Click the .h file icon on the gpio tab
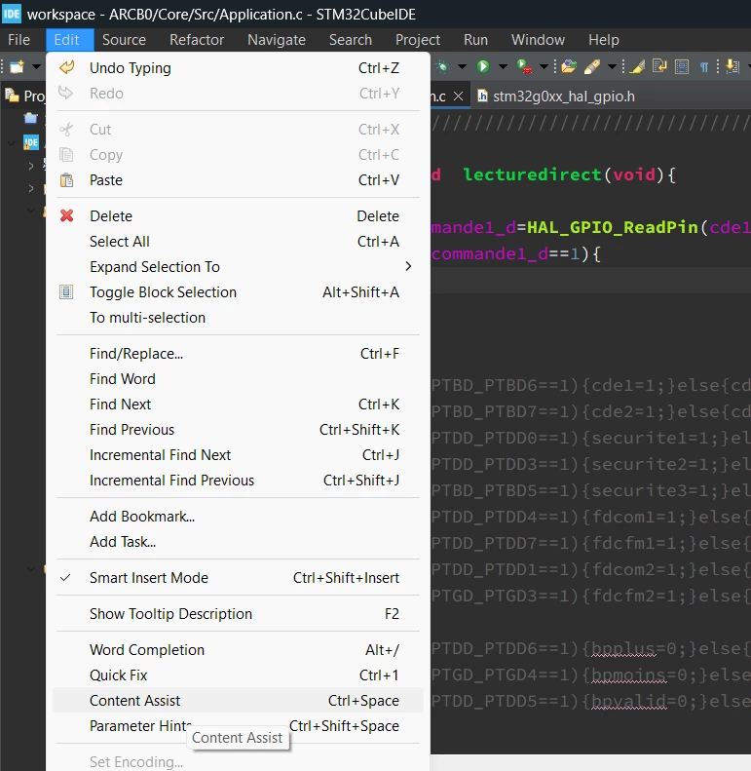This screenshot has height=771, width=751. click(x=482, y=96)
